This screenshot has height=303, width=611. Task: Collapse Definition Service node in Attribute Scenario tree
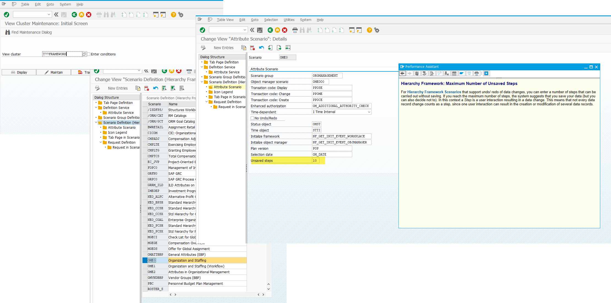[x=202, y=67]
